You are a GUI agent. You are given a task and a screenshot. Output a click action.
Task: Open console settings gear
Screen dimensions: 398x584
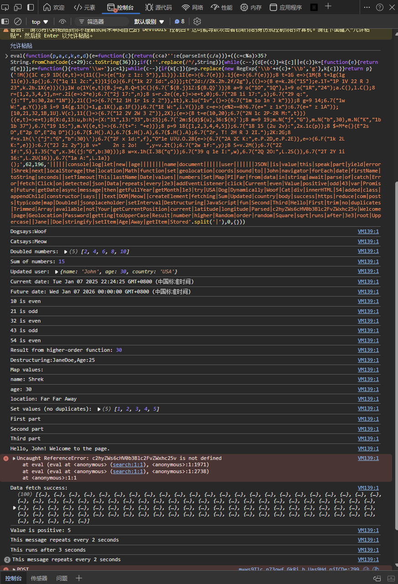click(197, 21)
